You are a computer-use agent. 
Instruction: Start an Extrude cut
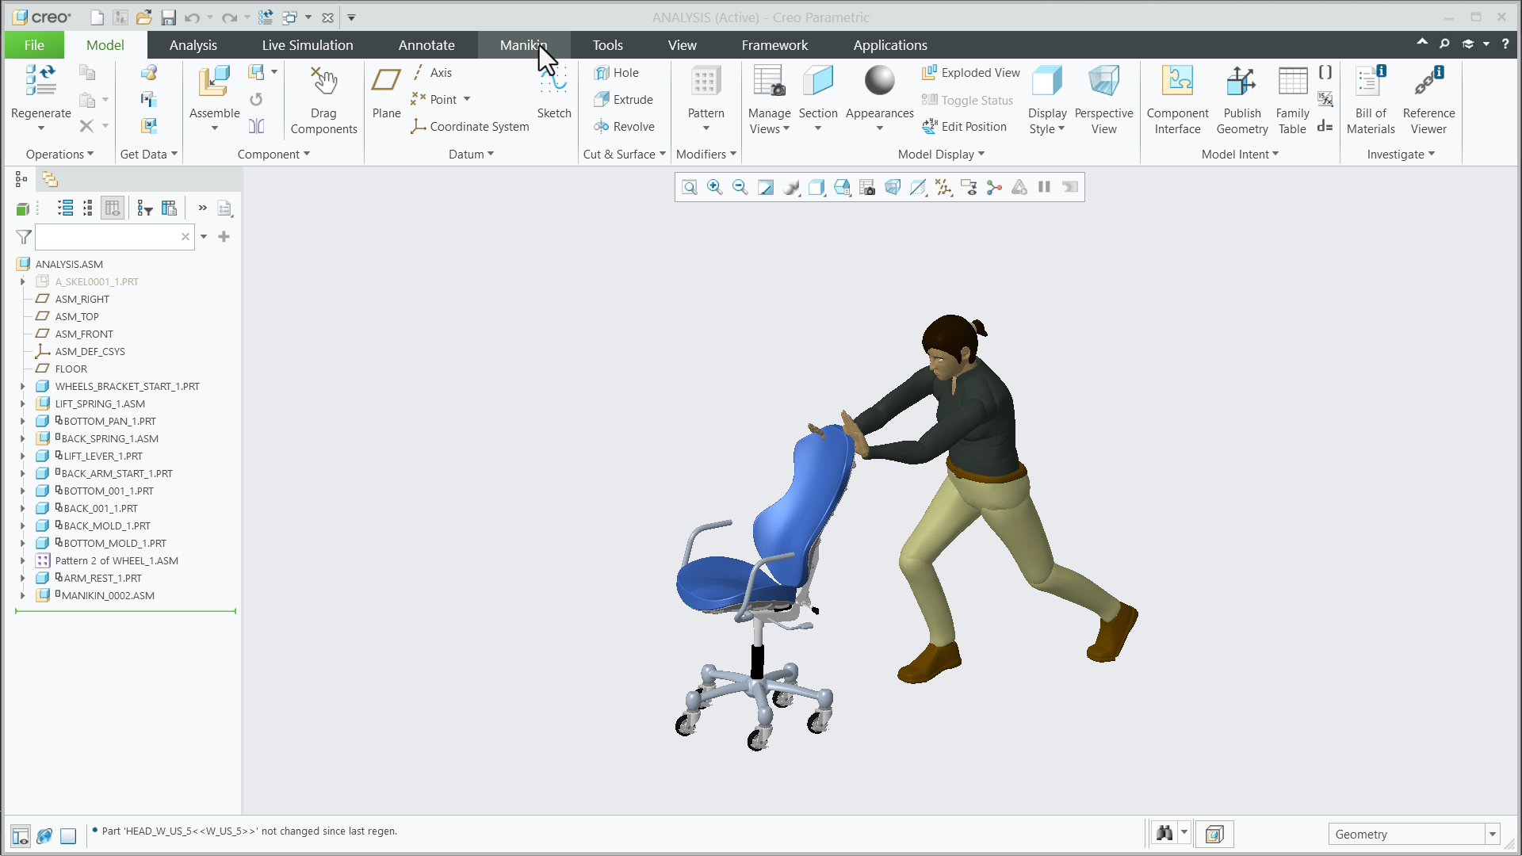click(x=623, y=100)
